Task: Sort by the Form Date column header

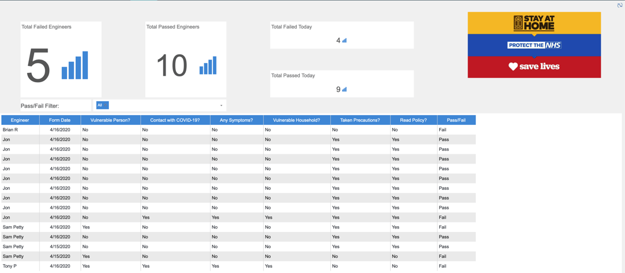Action: coord(60,120)
